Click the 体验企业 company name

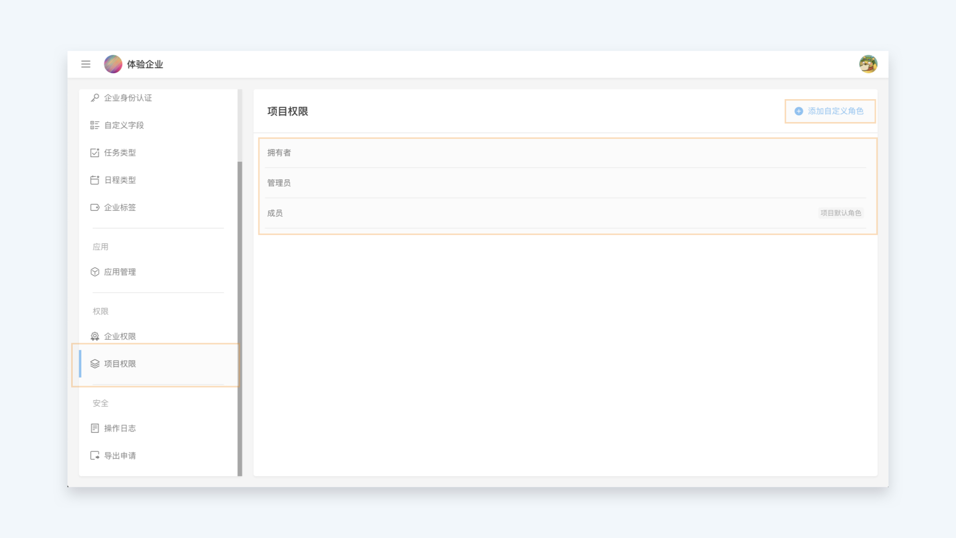145,64
